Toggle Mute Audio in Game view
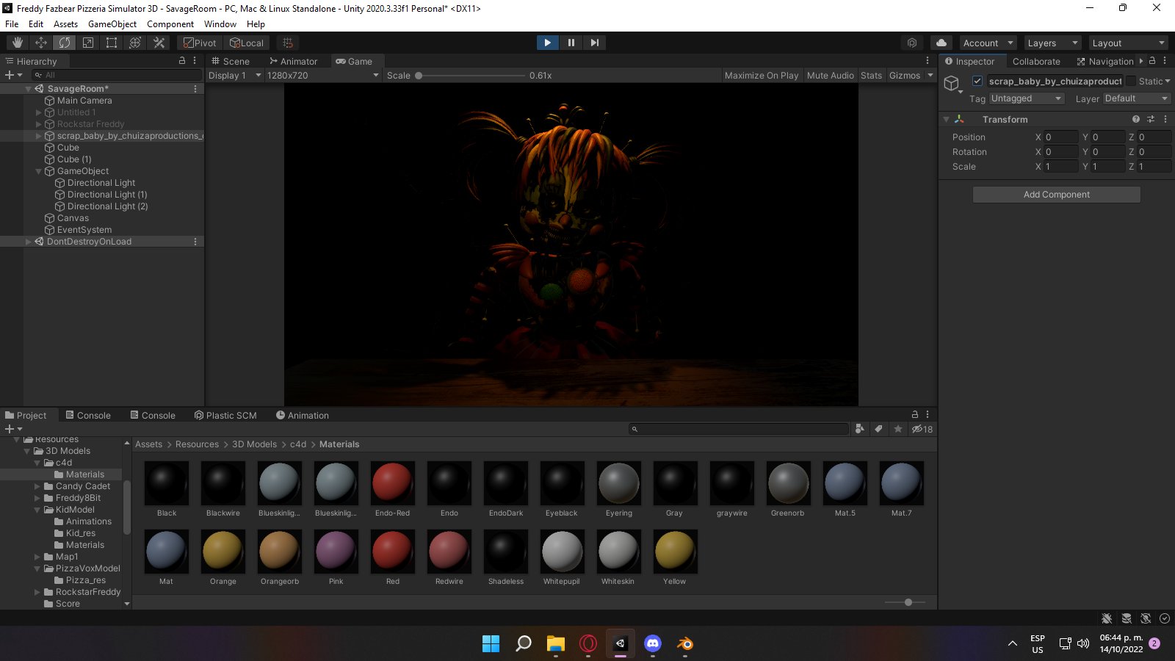1175x661 pixels. [830, 76]
